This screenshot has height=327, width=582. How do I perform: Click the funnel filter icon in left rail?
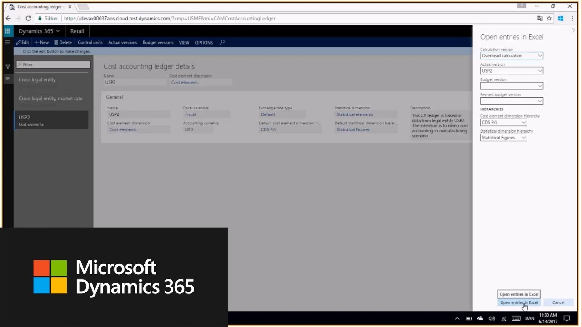[x=8, y=67]
